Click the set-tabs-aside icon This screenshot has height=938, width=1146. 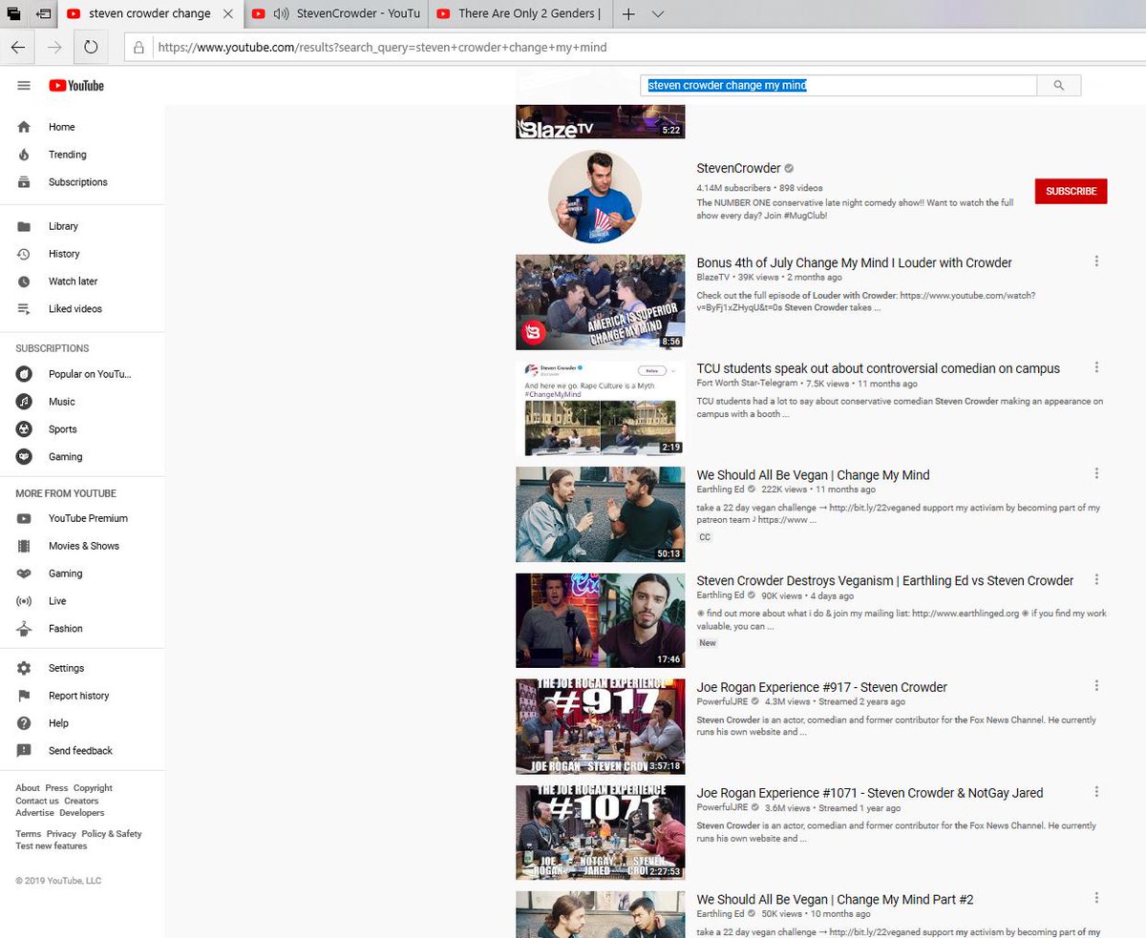pyautogui.click(x=43, y=13)
